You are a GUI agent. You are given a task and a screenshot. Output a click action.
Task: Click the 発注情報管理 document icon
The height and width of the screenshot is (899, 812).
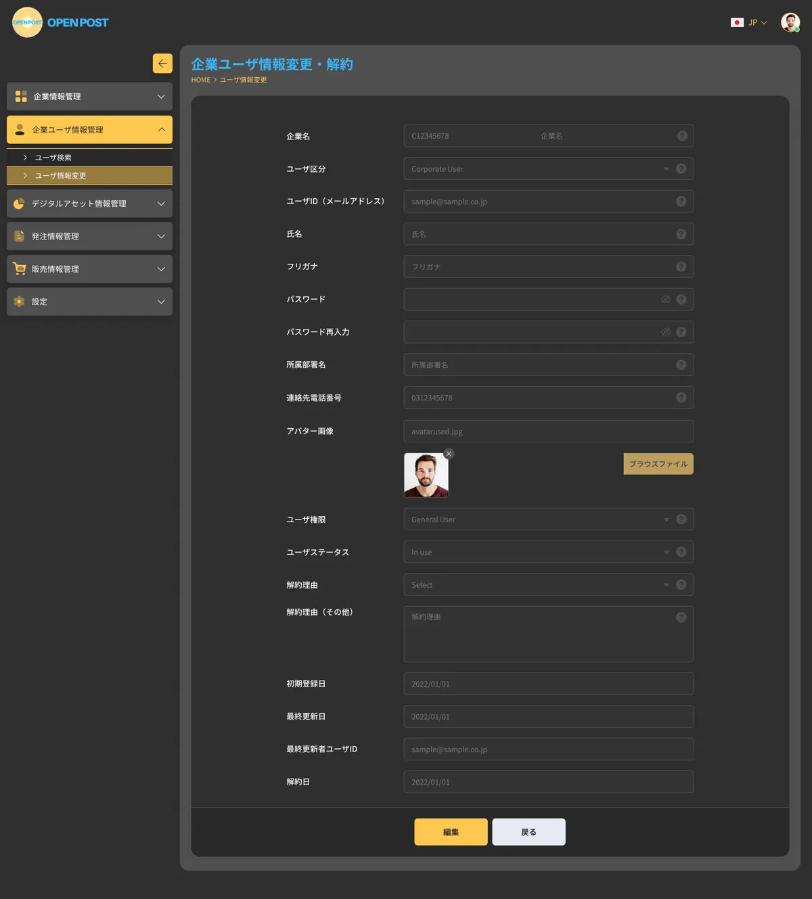pyautogui.click(x=20, y=236)
